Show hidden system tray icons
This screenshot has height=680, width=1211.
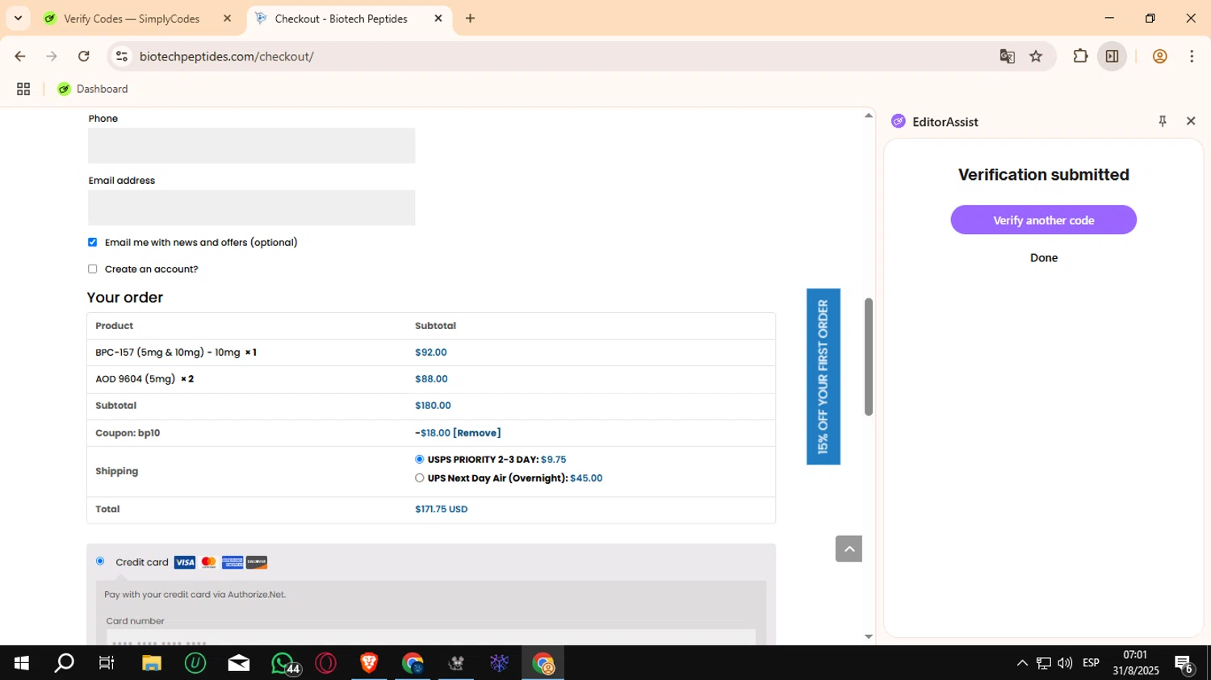pos(1022,663)
